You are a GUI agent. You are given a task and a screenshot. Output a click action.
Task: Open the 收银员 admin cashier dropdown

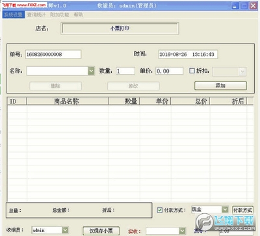[65, 230]
